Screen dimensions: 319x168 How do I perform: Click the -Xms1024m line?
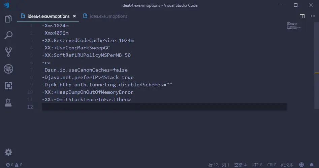click(55, 26)
